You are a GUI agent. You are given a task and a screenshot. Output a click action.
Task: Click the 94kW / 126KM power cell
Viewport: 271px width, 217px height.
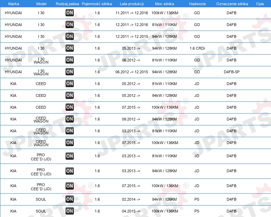(x=165, y=199)
